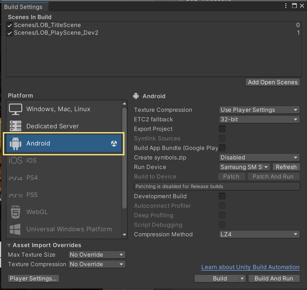
Task: Open the Asset Import Texture Compression dropdown
Action: 97,264
